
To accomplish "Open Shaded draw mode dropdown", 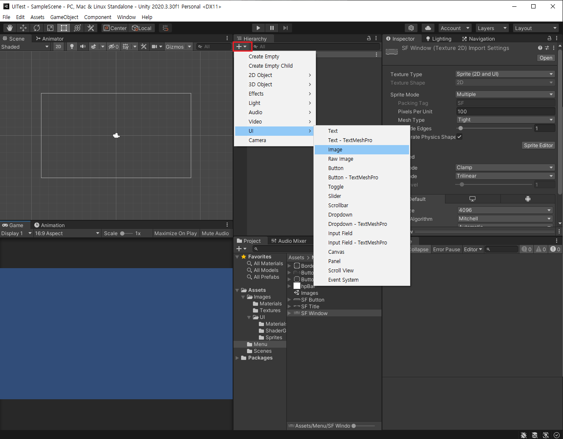I will pos(25,47).
